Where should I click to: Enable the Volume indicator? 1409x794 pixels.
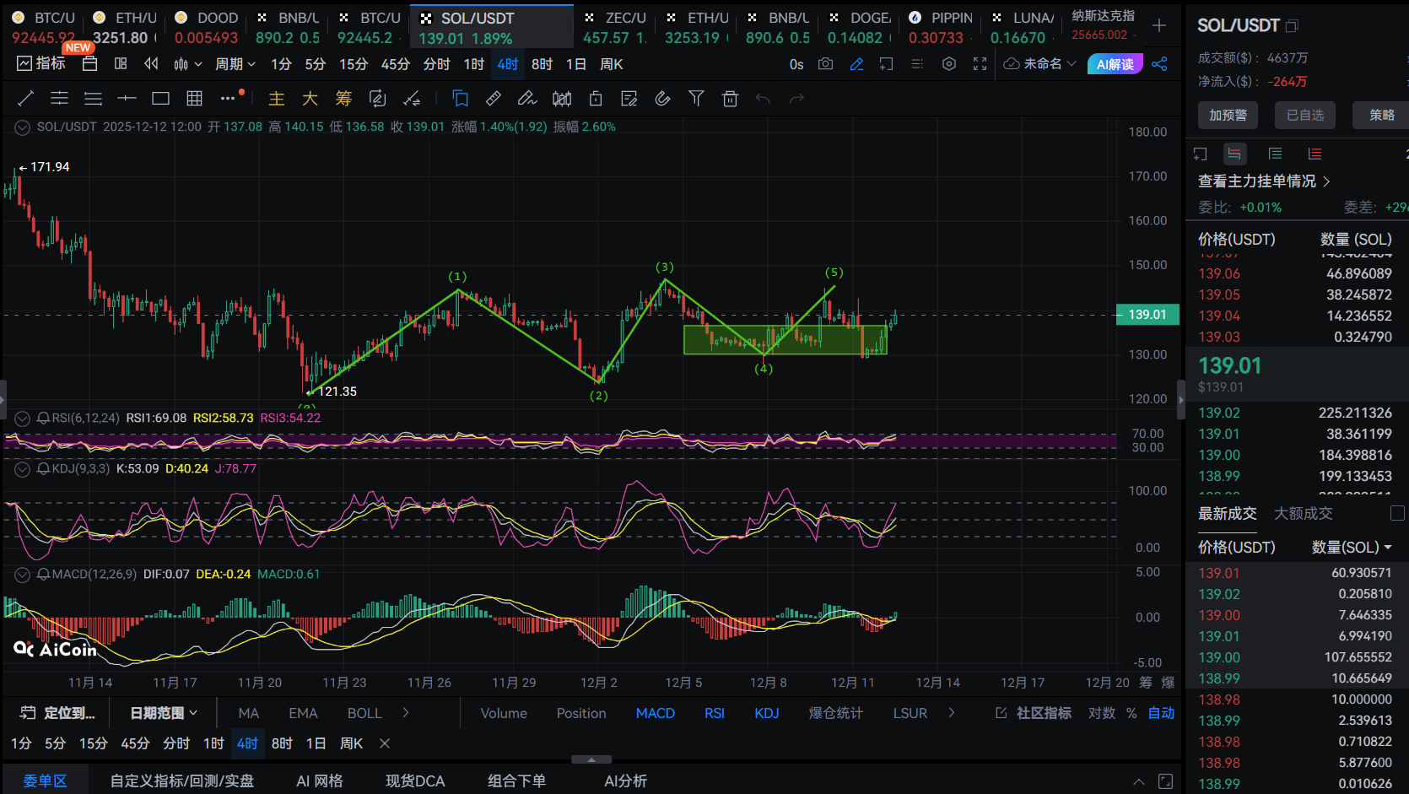click(x=504, y=713)
